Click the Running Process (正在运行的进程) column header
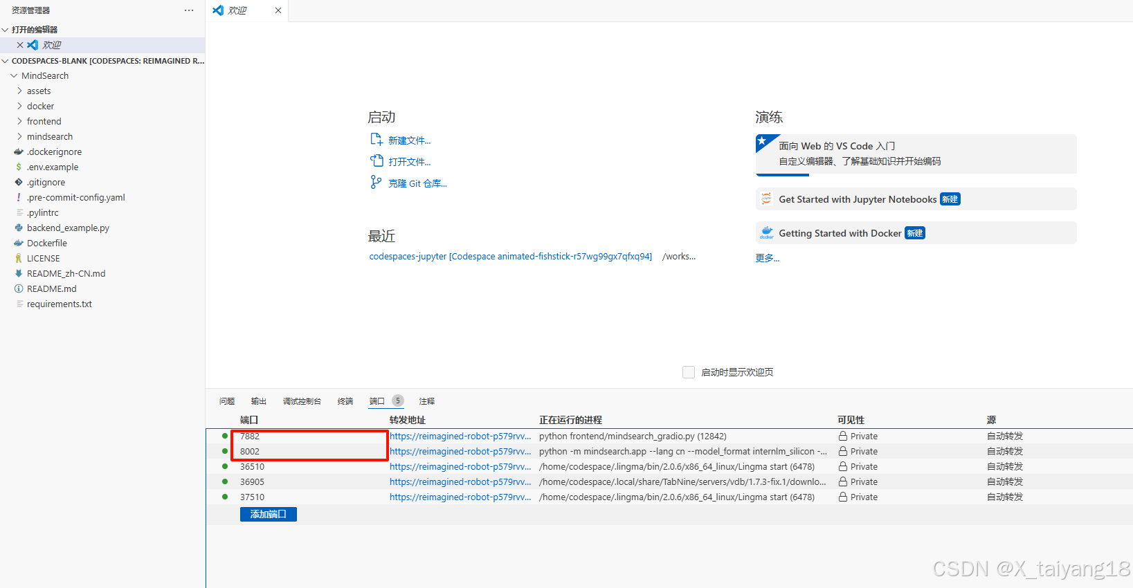The width and height of the screenshot is (1133, 588). [x=570, y=420]
